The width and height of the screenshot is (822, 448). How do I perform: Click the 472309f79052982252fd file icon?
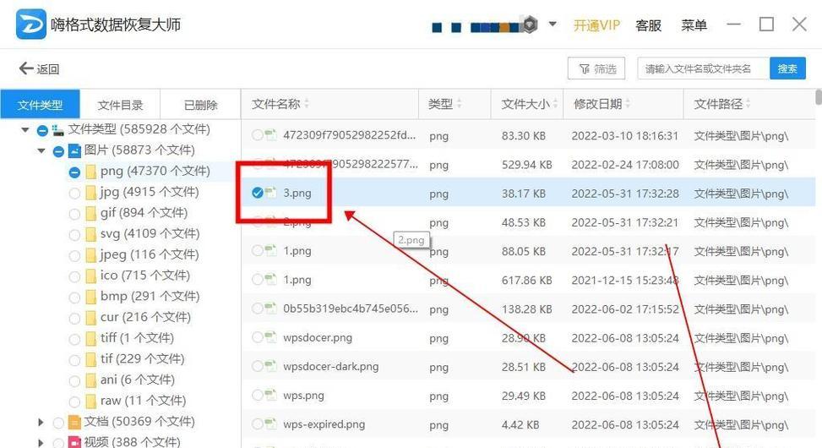point(271,135)
